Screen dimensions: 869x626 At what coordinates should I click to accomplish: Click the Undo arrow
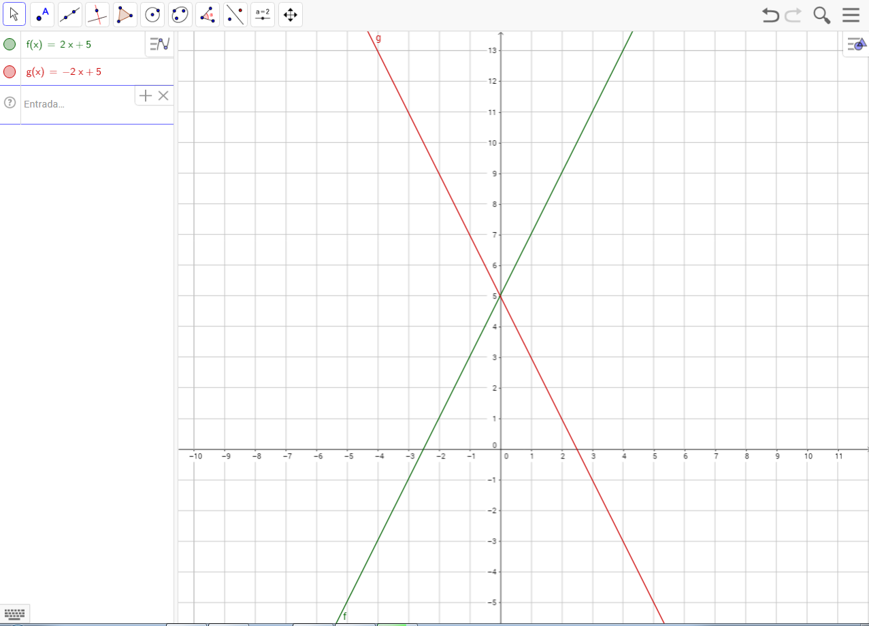[x=770, y=15]
